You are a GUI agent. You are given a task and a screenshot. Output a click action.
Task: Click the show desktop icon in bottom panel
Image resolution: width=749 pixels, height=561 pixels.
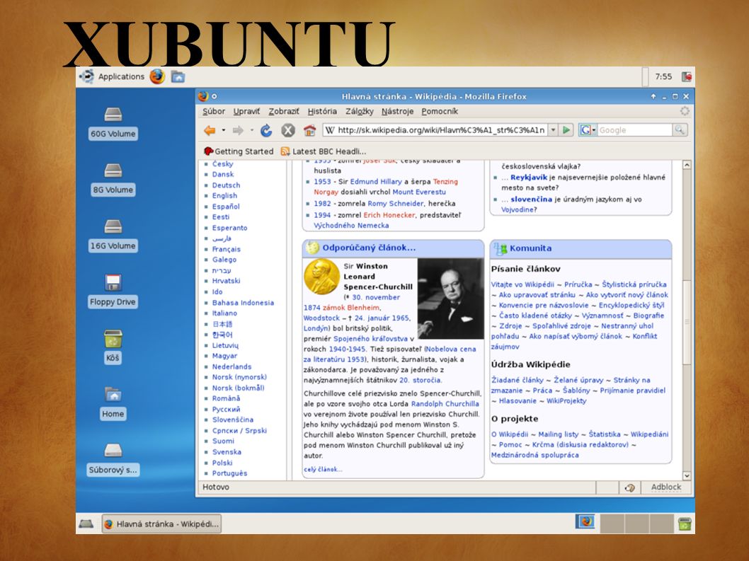pos(86,524)
